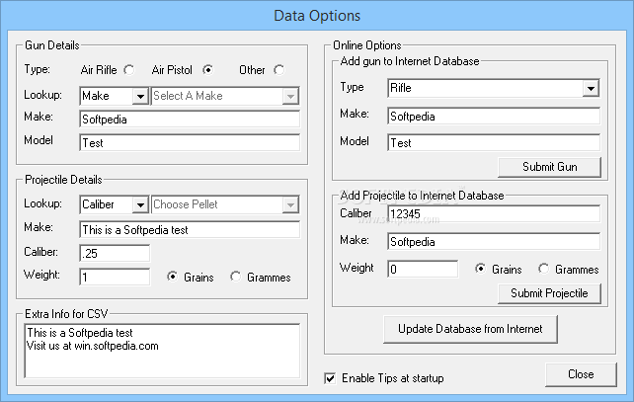Close the Data Options dialog

point(581,374)
